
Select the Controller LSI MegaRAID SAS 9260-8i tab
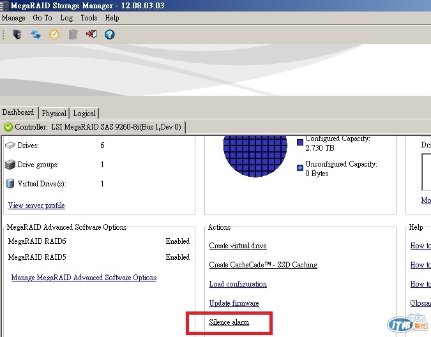click(x=93, y=127)
